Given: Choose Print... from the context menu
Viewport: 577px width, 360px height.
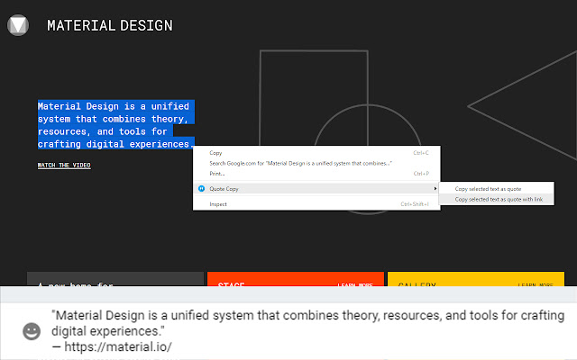Looking at the screenshot, I should coord(316,174).
